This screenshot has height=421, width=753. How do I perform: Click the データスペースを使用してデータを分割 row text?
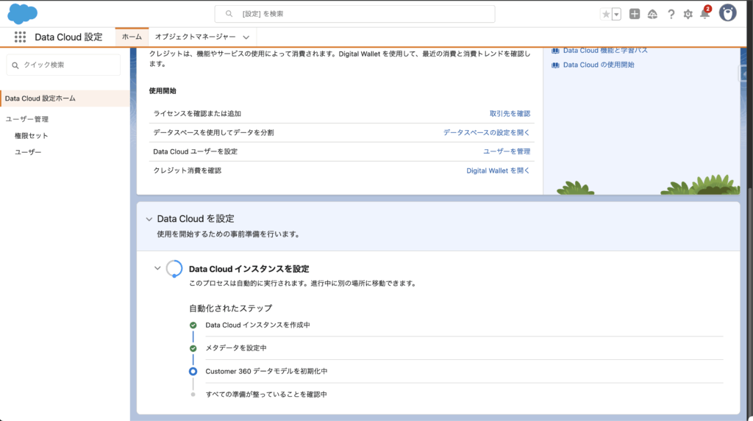tap(213, 132)
